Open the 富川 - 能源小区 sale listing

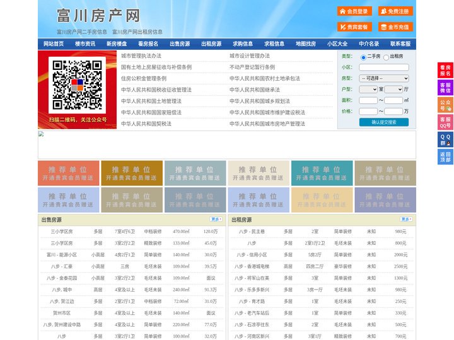click(62, 255)
